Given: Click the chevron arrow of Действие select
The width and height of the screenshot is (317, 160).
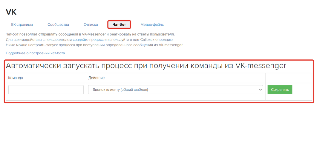Looking at the screenshot, I should (x=259, y=90).
